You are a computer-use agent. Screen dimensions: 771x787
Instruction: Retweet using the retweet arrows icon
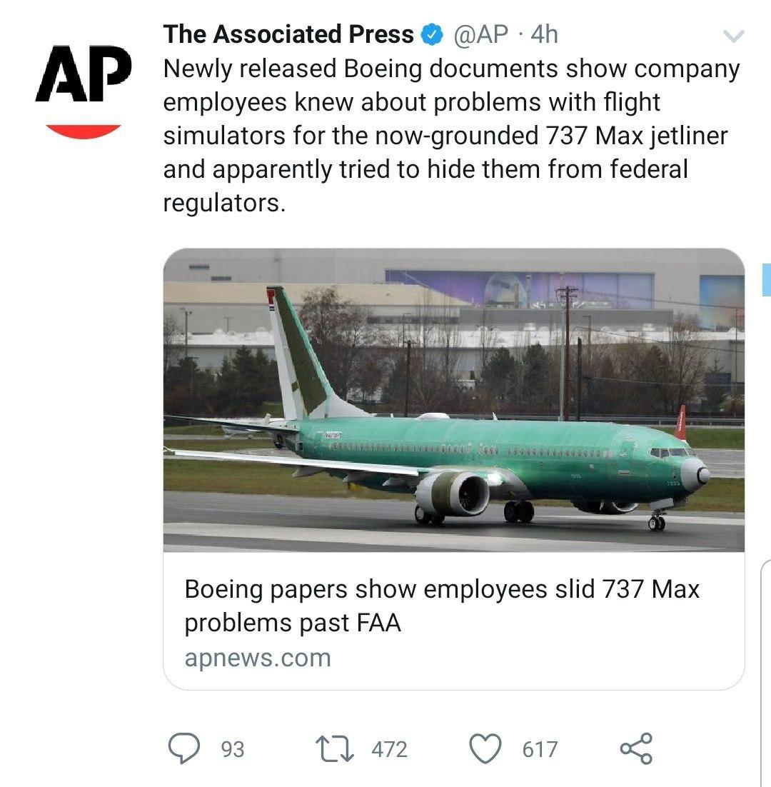coord(333,748)
